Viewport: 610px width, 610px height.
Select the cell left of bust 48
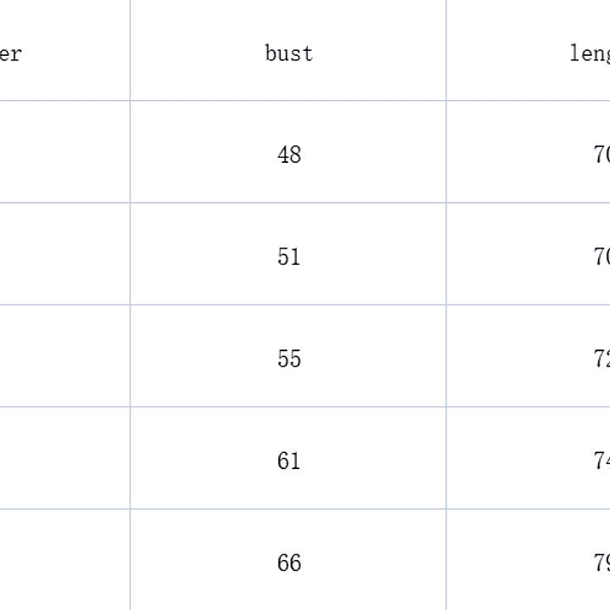point(64,153)
